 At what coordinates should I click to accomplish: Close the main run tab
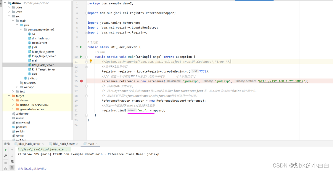96,144
